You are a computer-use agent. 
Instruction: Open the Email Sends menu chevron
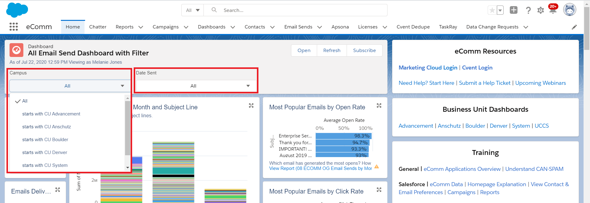coord(320,27)
